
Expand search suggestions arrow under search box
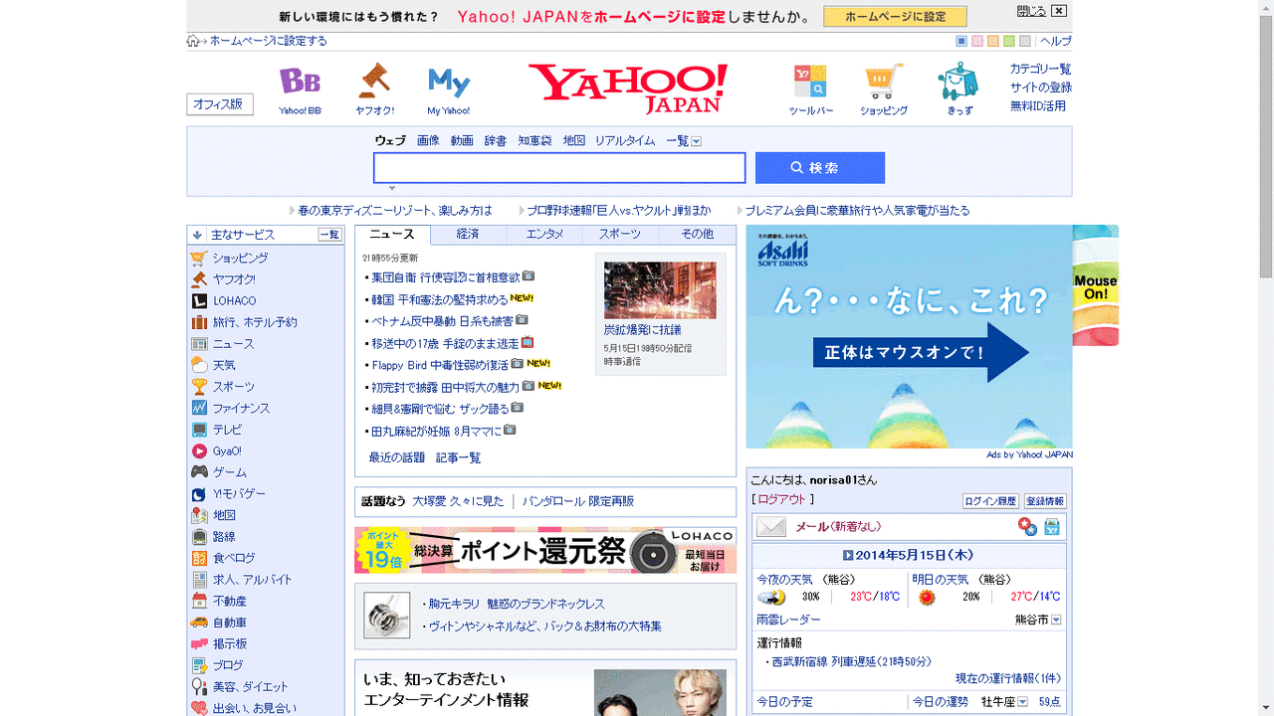[392, 188]
